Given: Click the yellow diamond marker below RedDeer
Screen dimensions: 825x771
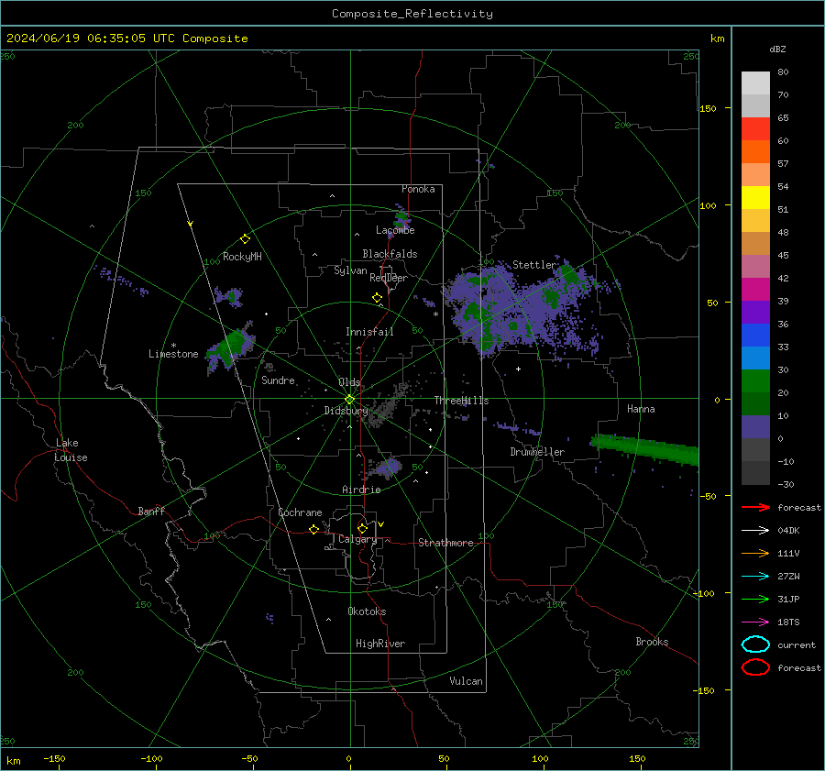Looking at the screenshot, I should (377, 298).
